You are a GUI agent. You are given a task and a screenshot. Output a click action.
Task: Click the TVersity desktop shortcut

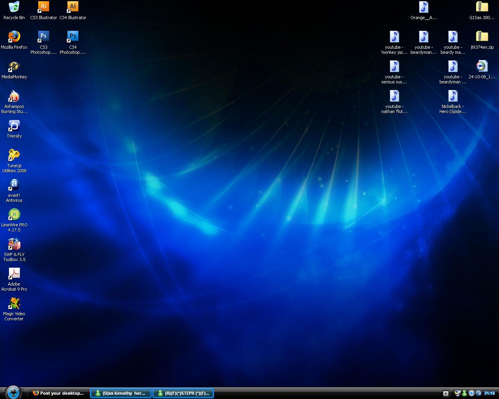pos(14,129)
